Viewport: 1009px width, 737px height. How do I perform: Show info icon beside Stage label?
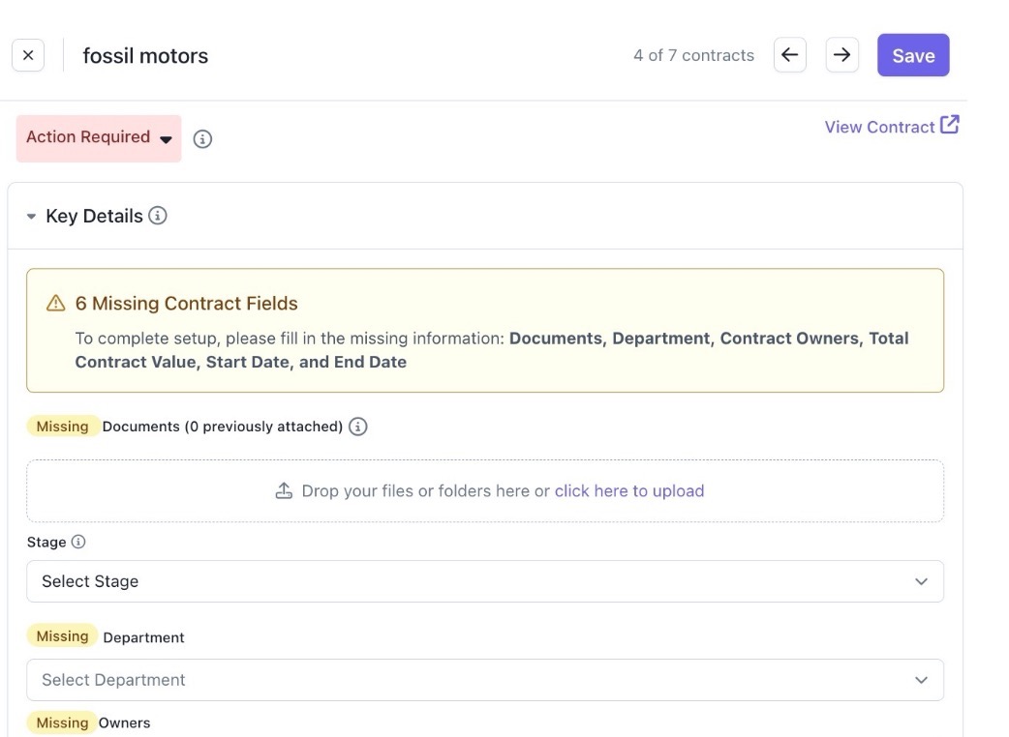[x=77, y=542]
